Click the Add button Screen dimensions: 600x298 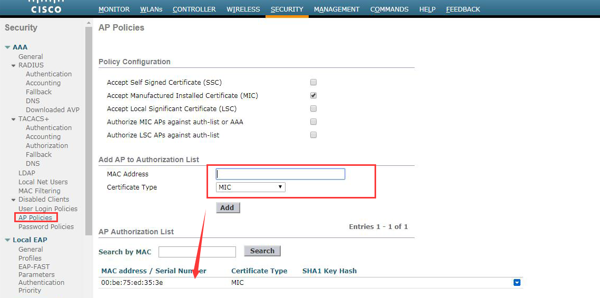(228, 208)
